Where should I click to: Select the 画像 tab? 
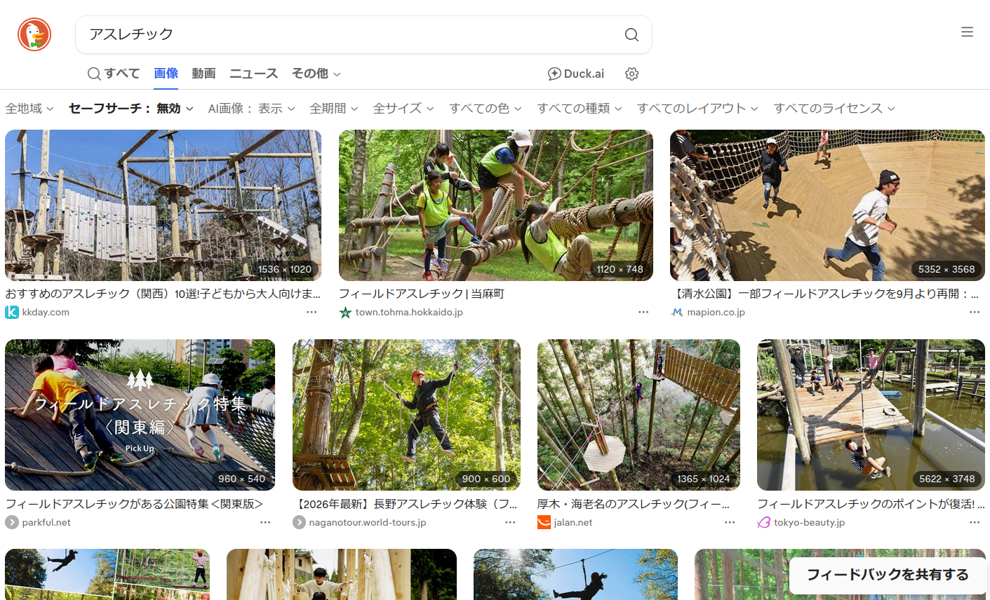coord(166,74)
